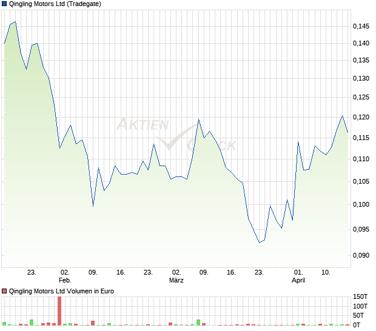Click the 10. date marker in April
The width and height of the screenshot is (376, 331).
326,272
